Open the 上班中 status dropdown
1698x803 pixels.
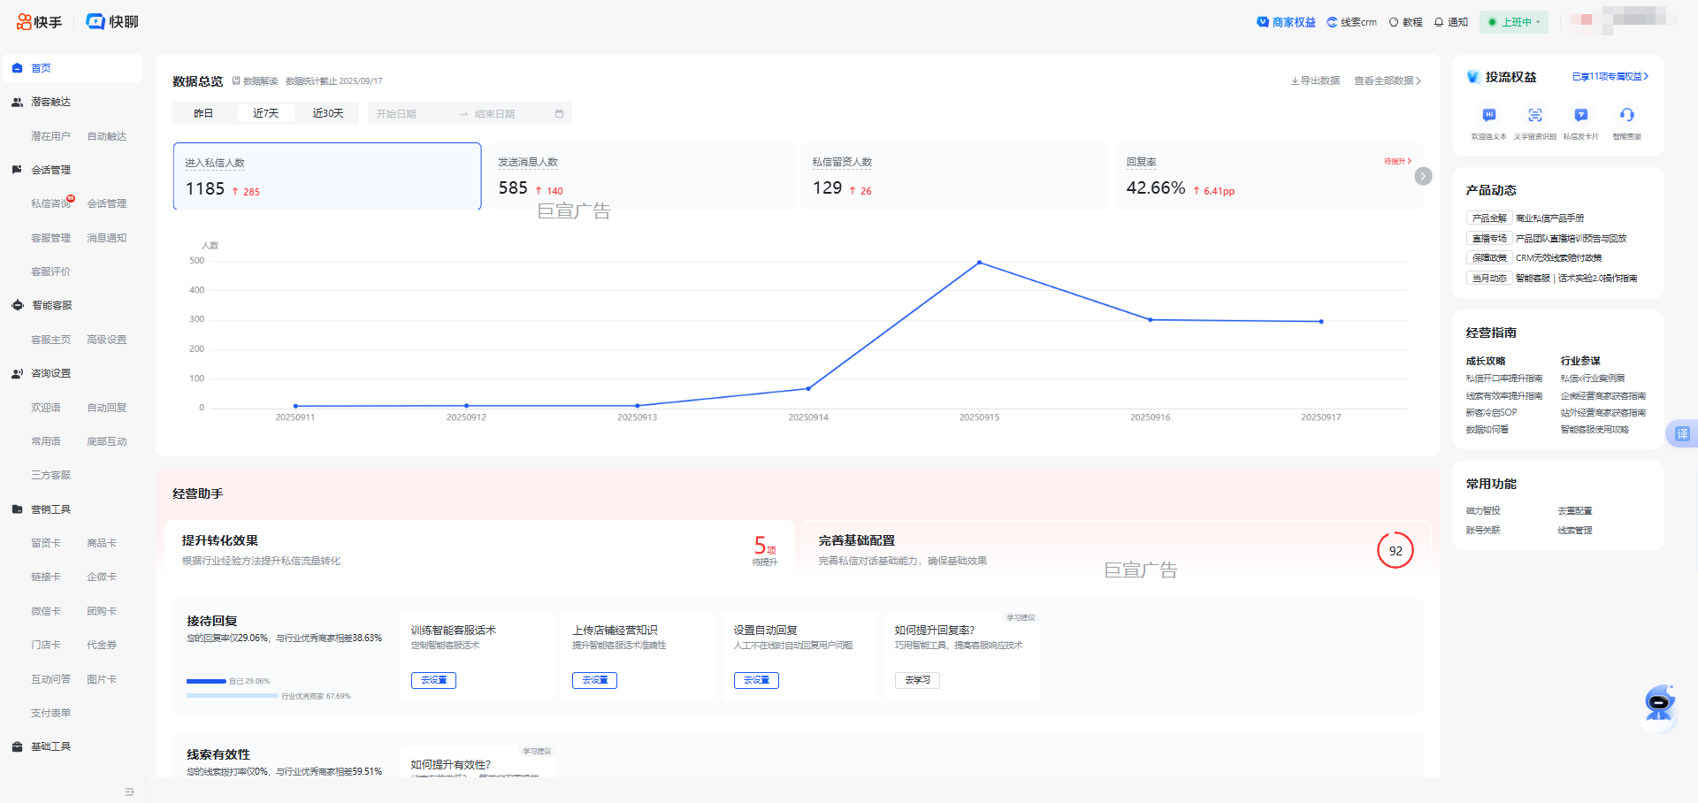1516,22
